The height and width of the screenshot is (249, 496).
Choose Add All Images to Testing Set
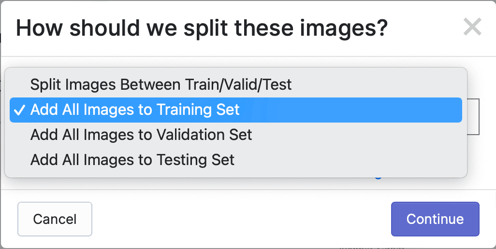point(235,160)
